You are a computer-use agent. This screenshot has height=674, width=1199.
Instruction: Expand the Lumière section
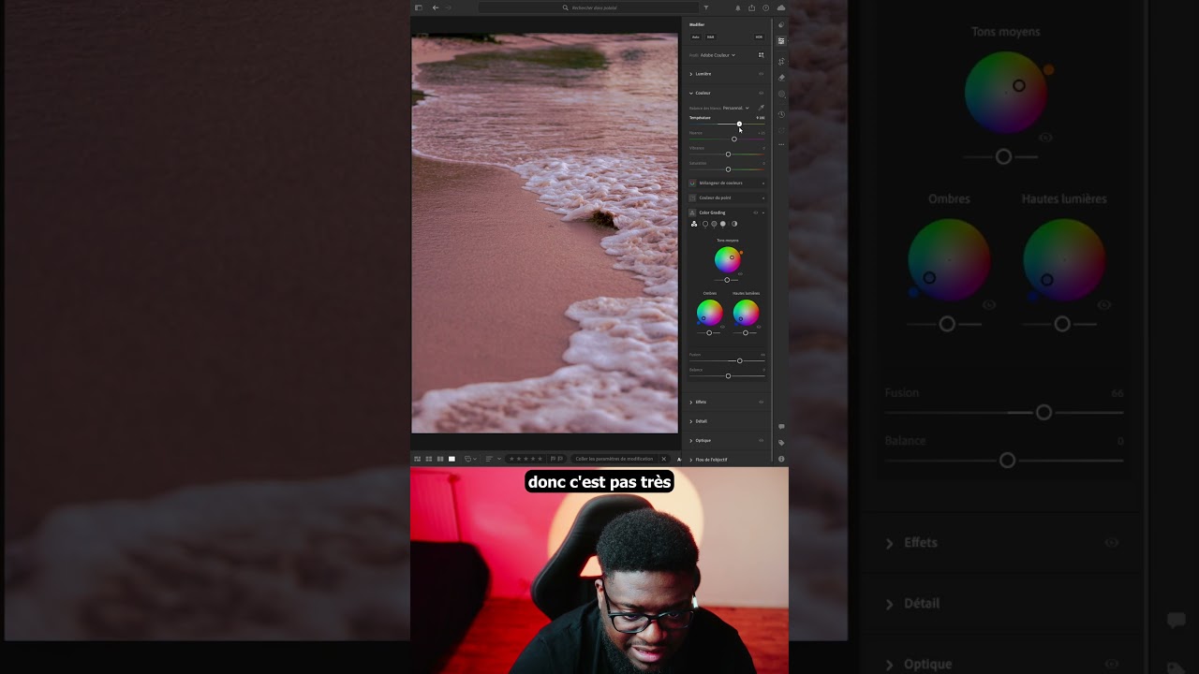[691, 74]
